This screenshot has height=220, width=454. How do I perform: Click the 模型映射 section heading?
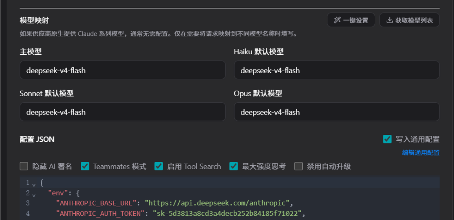34,20
